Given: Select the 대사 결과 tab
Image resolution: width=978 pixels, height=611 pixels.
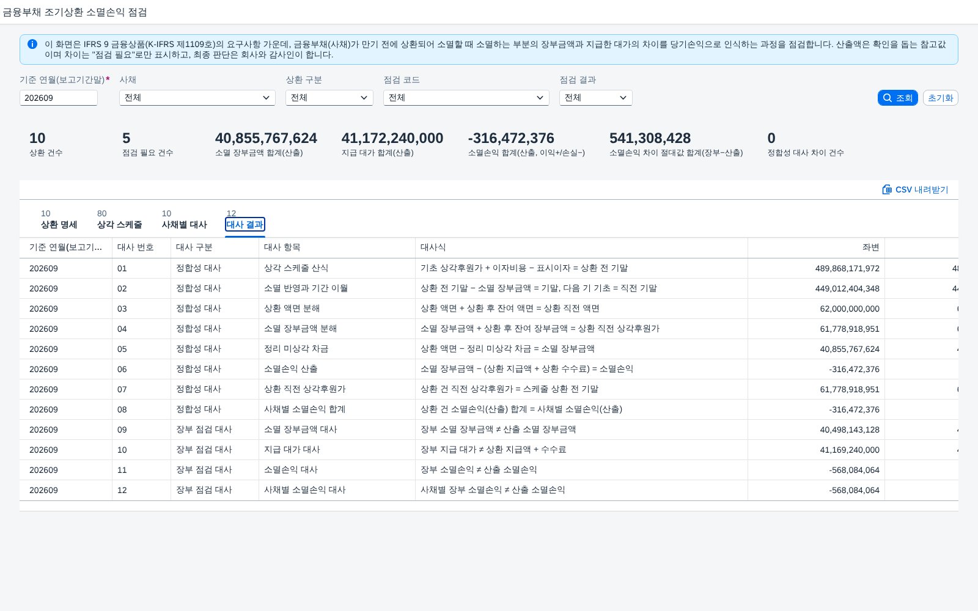Looking at the screenshot, I should pos(244,224).
